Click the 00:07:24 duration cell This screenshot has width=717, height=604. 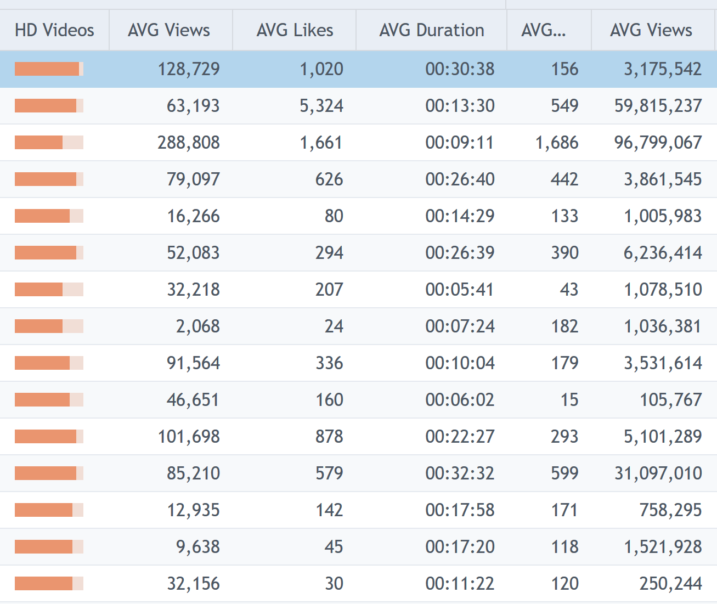(x=460, y=326)
